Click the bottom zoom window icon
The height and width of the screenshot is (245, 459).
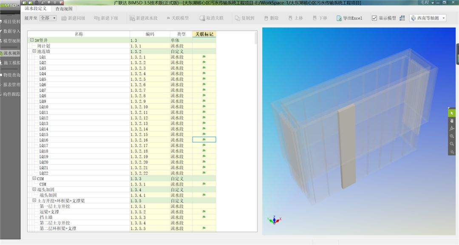click(452, 152)
